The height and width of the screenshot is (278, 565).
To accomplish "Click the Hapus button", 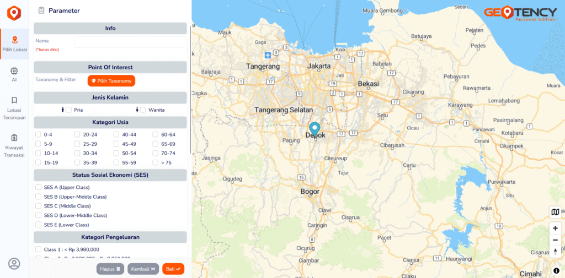I will click(110, 269).
